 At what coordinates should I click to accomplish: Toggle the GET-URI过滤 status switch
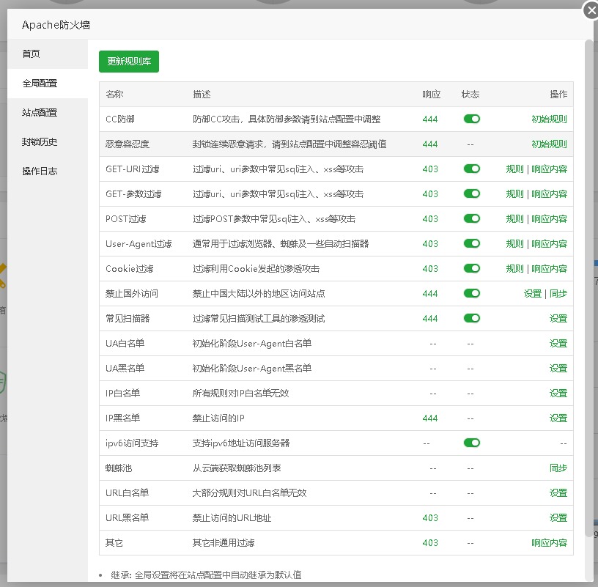click(472, 169)
